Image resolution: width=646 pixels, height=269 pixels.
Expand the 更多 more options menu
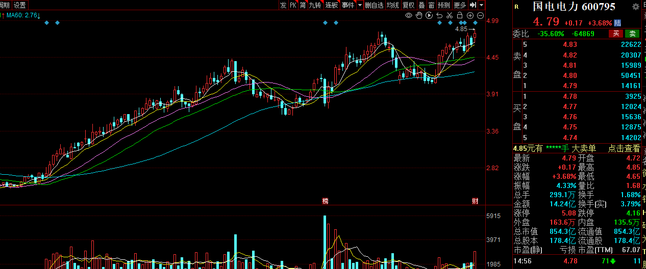460,5
